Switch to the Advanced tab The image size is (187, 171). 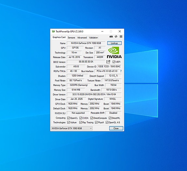point(82,38)
